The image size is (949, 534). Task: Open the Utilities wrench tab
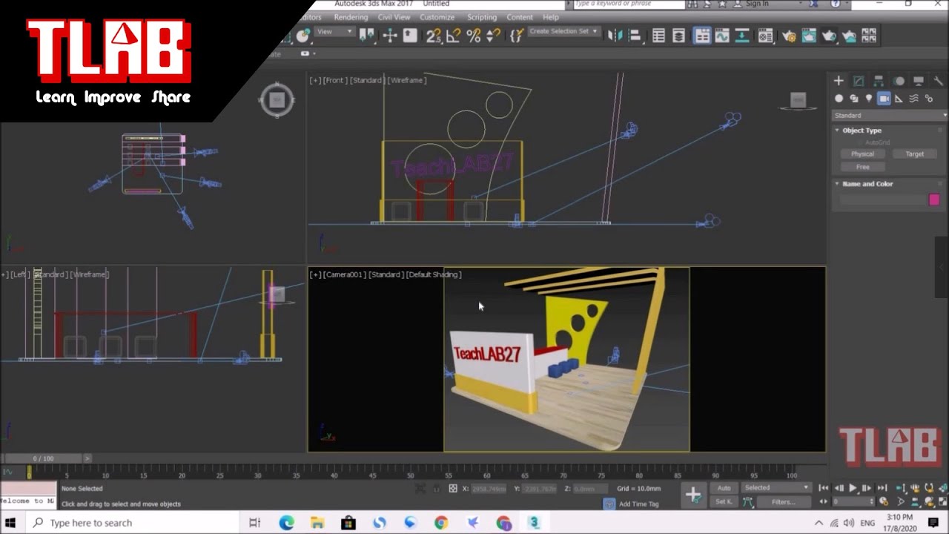pyautogui.click(x=938, y=81)
